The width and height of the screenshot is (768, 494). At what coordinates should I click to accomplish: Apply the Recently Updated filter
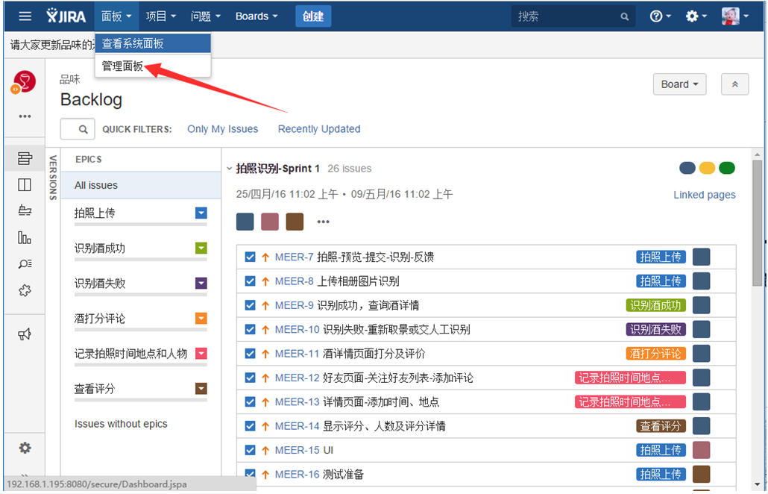[319, 129]
